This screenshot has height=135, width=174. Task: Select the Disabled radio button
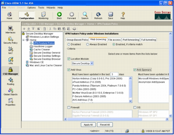pyautogui.click(x=69, y=44)
